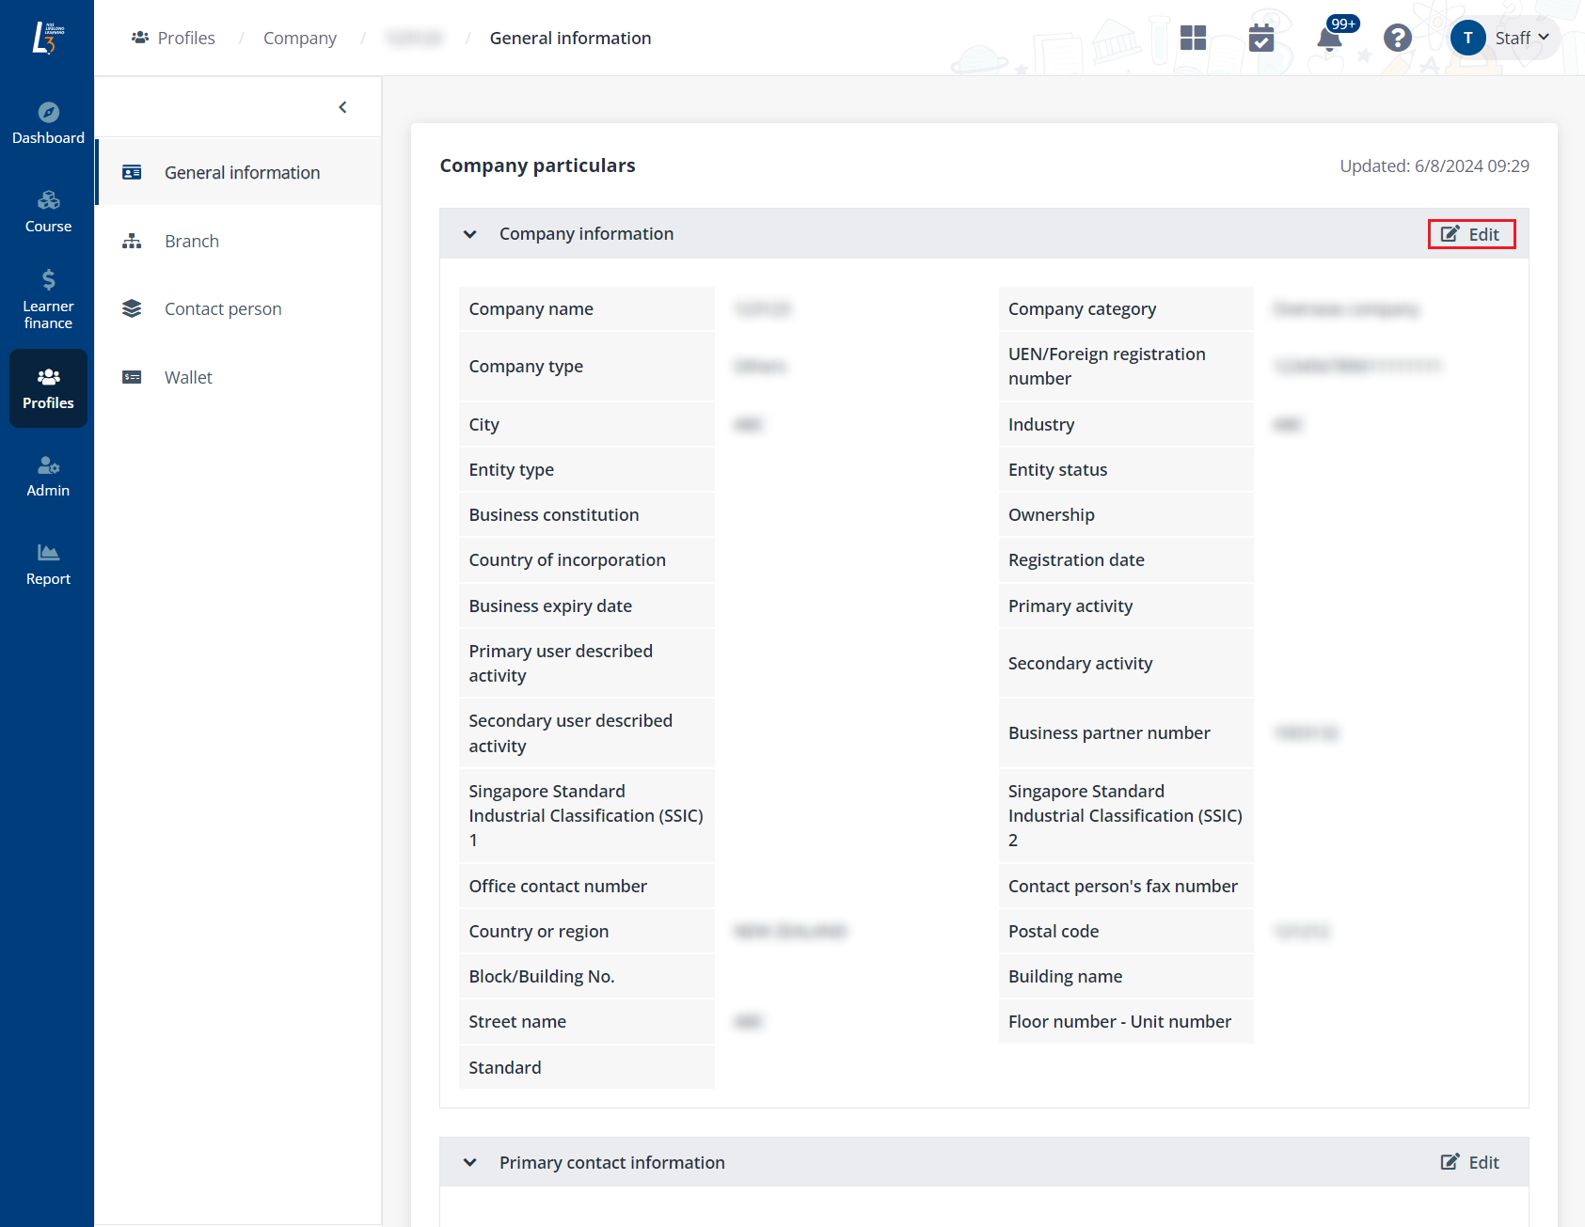
Task: Click the help question mark icon
Action: [1397, 39]
